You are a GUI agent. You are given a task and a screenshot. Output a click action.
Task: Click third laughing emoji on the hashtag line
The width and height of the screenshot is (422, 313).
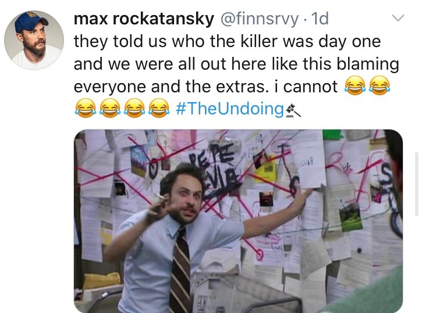coord(134,108)
